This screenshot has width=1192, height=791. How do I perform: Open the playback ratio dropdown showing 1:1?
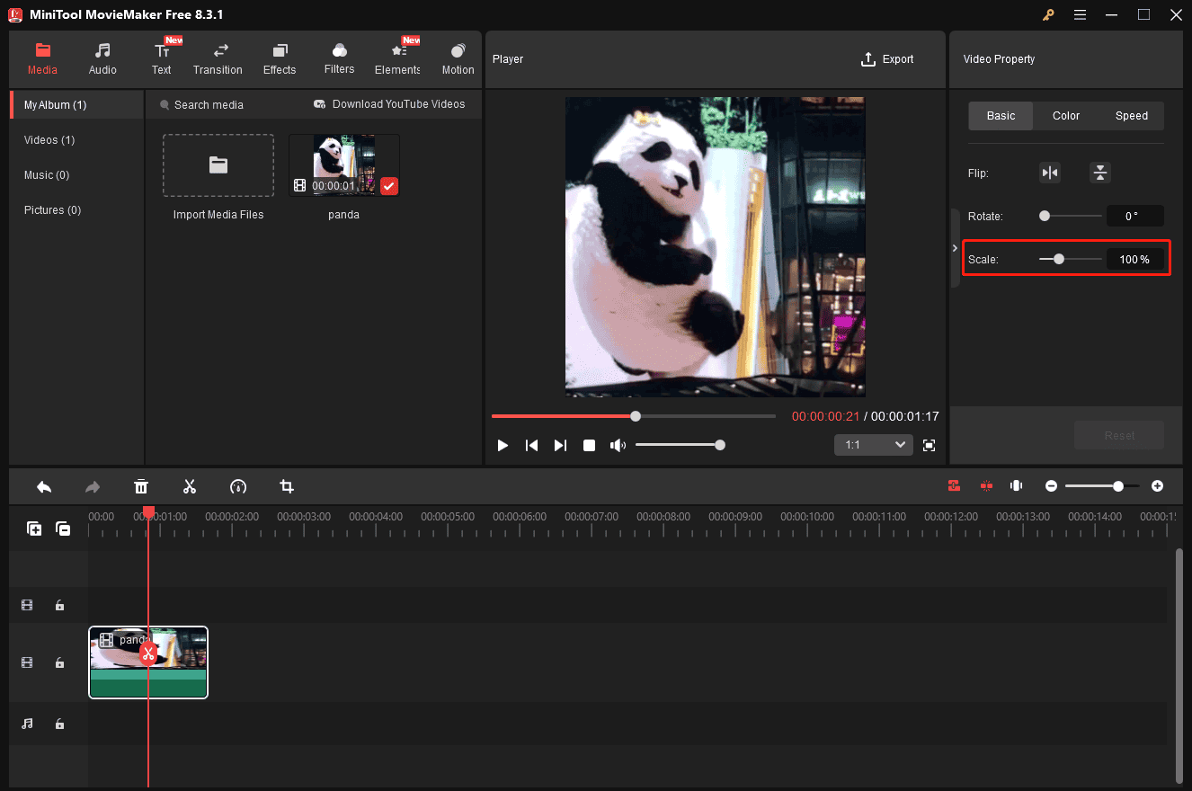[873, 444]
